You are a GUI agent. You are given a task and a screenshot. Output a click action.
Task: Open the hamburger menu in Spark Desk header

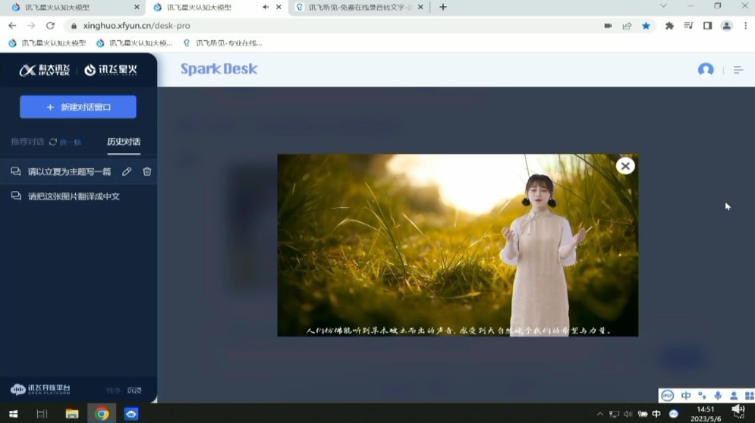pos(738,70)
